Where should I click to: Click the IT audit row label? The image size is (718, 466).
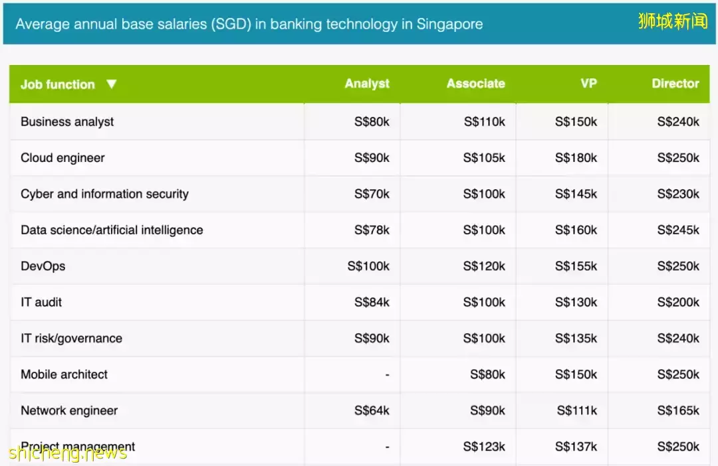tap(41, 302)
